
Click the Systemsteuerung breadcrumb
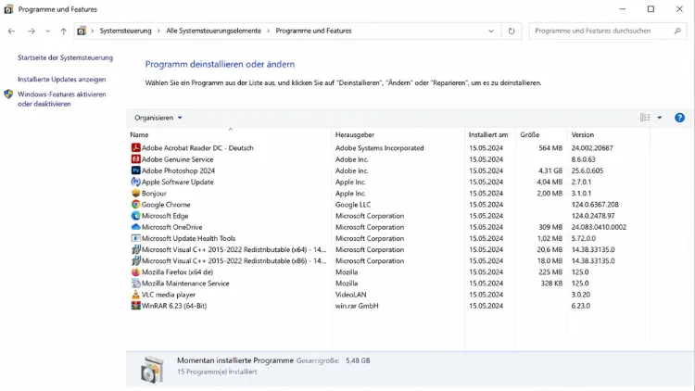125,31
